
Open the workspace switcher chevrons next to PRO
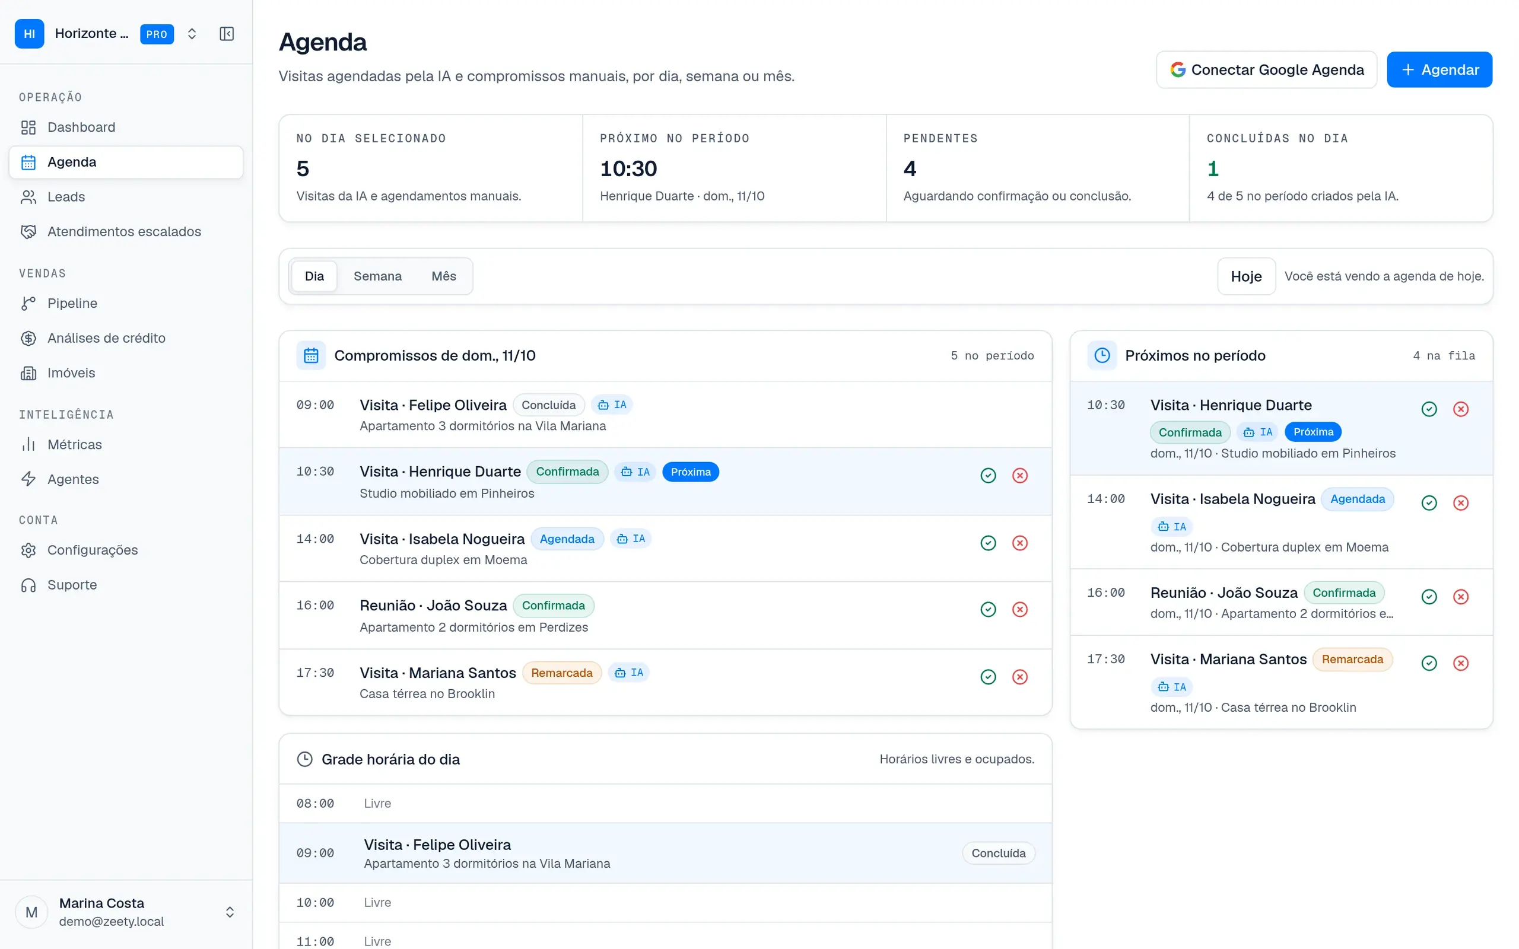pyautogui.click(x=192, y=34)
